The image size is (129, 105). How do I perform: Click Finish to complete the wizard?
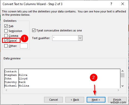click(x=117, y=100)
